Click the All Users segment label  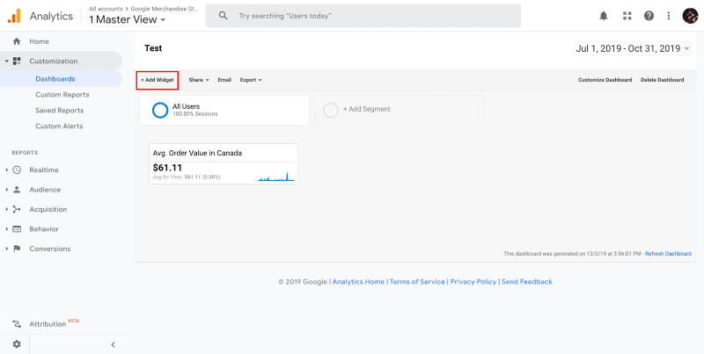coord(186,106)
